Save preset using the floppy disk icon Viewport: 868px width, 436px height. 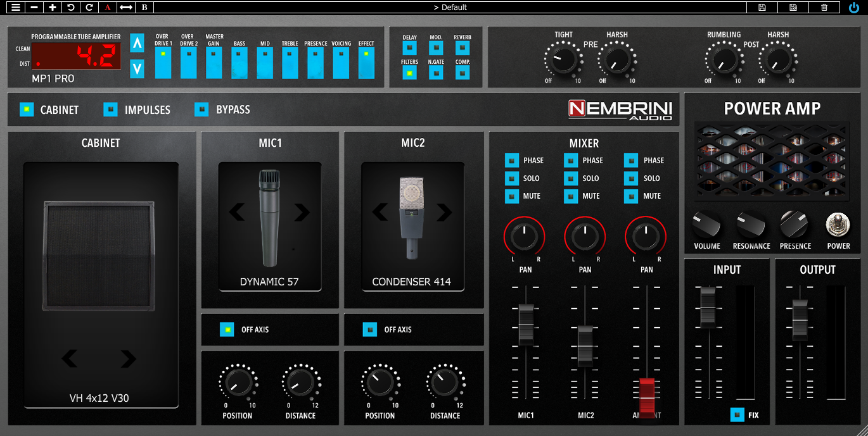(x=762, y=7)
